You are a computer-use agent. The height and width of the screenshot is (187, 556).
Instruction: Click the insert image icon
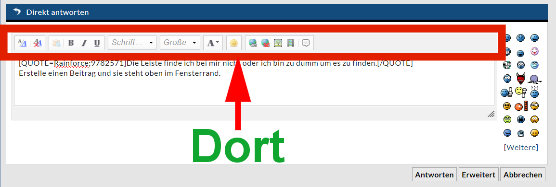tap(278, 43)
